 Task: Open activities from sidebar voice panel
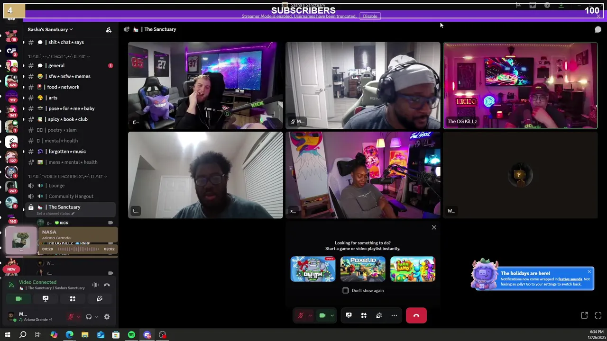(x=73, y=299)
